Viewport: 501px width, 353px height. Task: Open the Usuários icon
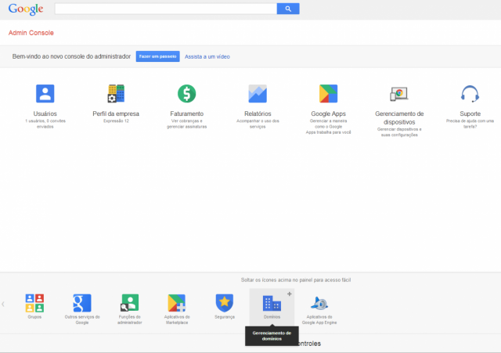pyautogui.click(x=45, y=94)
